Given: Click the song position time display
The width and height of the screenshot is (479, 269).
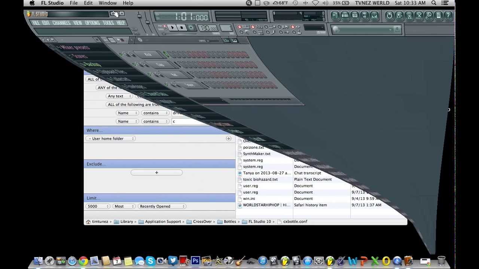Looking at the screenshot, I should click(x=182, y=17).
